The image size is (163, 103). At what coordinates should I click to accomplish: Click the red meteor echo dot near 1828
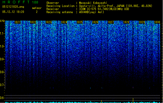[x=133, y=88]
